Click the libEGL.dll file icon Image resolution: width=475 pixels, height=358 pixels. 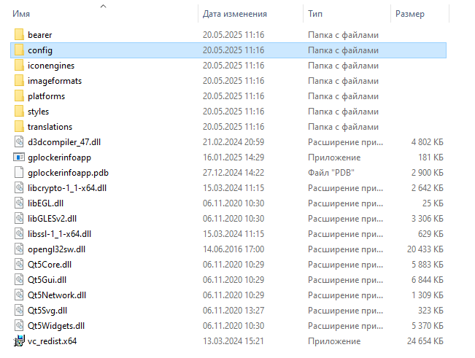pos(19,203)
